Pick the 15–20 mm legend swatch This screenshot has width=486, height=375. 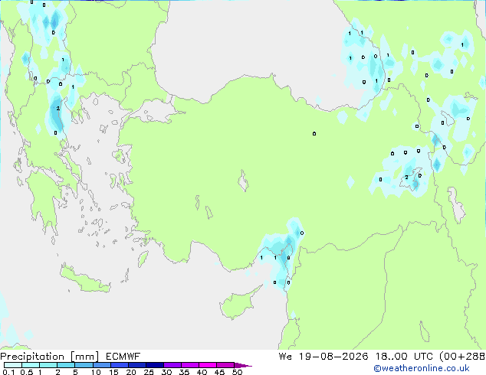pos(119,365)
